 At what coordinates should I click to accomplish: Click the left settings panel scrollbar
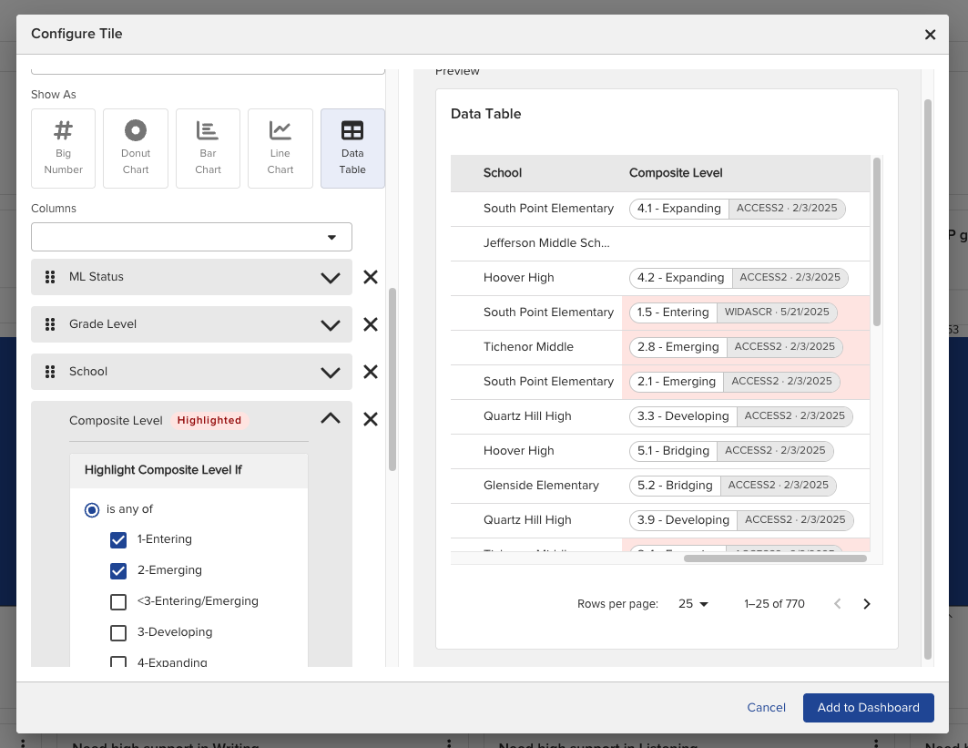(392, 379)
